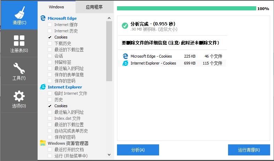Click the green progress bar at 100%
The image size is (274, 161).
(187, 8)
